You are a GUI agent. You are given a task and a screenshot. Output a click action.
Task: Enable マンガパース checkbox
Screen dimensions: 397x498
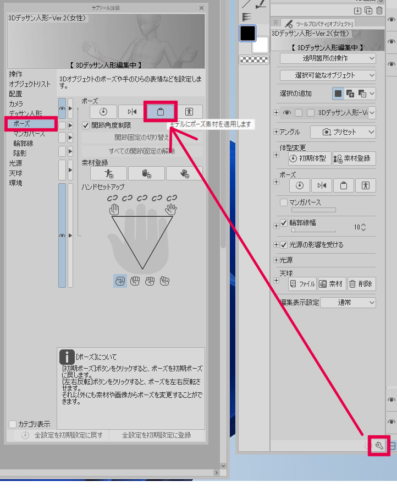click(284, 203)
